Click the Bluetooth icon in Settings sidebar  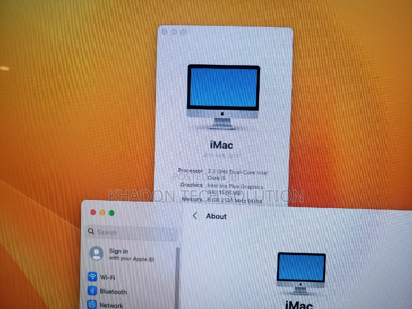point(92,291)
